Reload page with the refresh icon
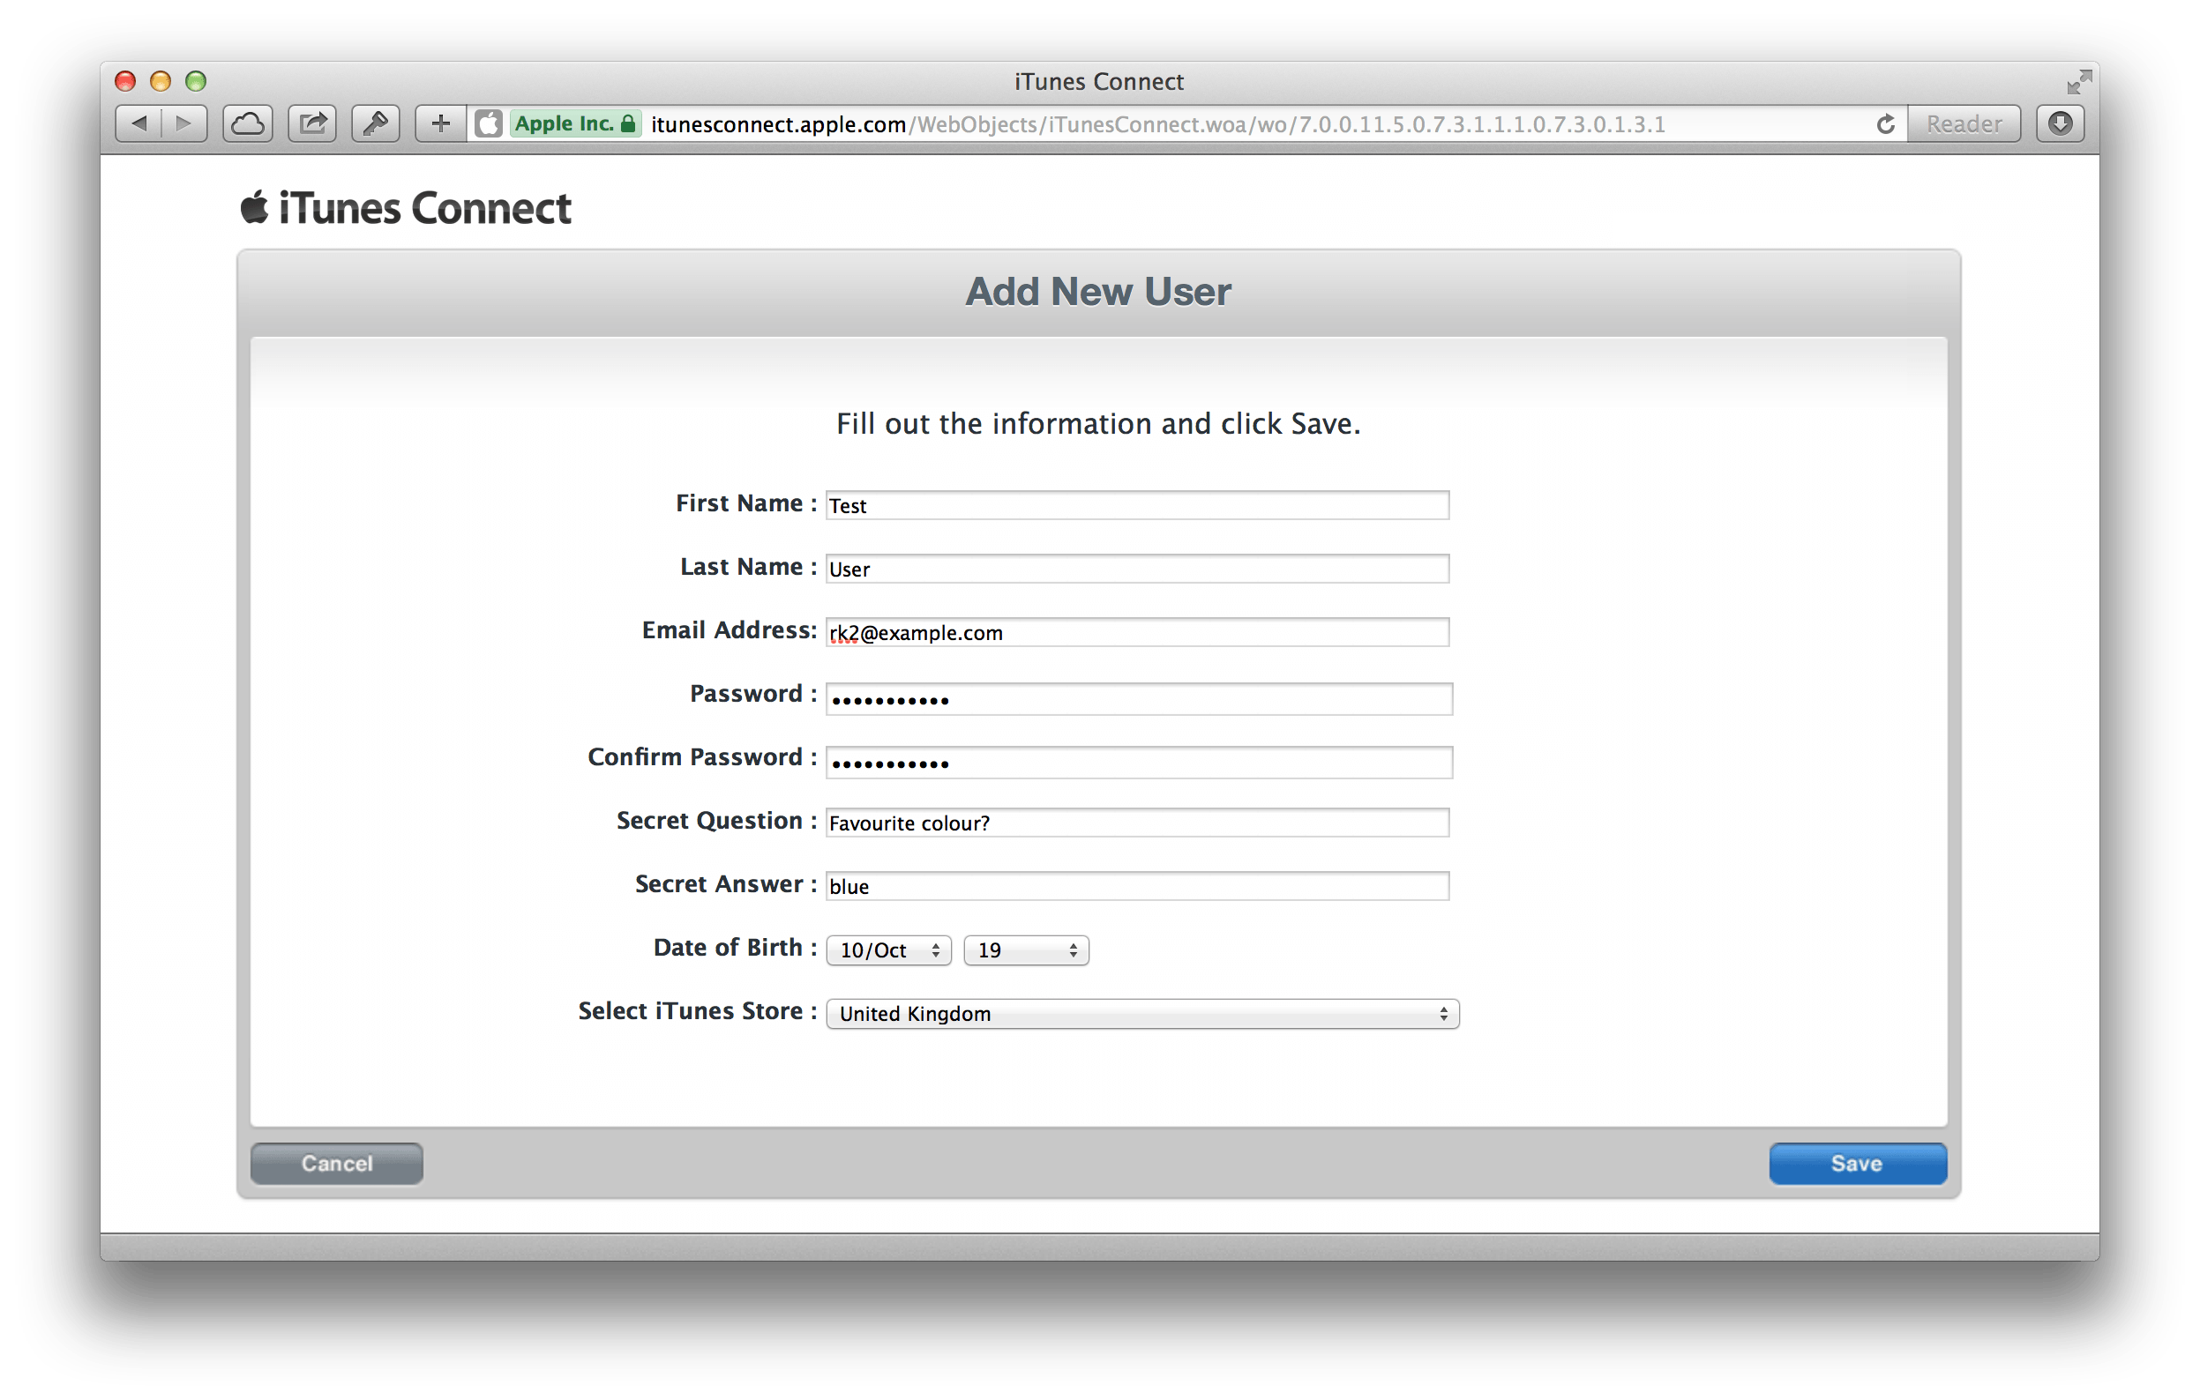The width and height of the screenshot is (2200, 1400). click(x=1885, y=124)
